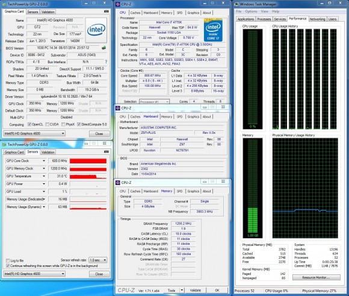Open the Memory Usage (Dedicated) sensor dropdown
Image resolution: width=349 pixels, height=296 pixels.
pyautogui.click(x=44, y=199)
